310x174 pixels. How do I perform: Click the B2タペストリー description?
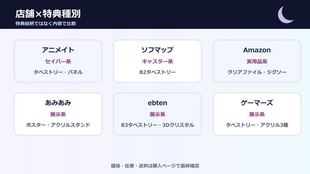point(158,72)
